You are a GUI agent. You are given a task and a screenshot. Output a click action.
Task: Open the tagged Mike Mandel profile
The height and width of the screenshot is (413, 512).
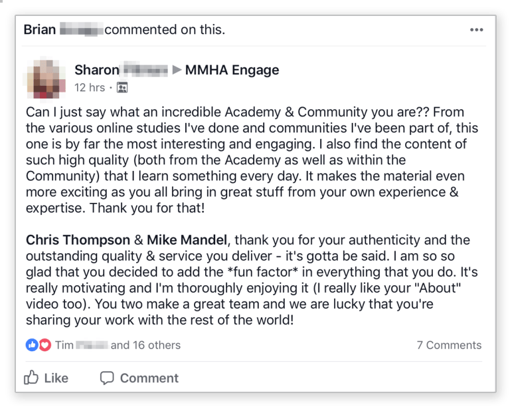[x=187, y=239]
